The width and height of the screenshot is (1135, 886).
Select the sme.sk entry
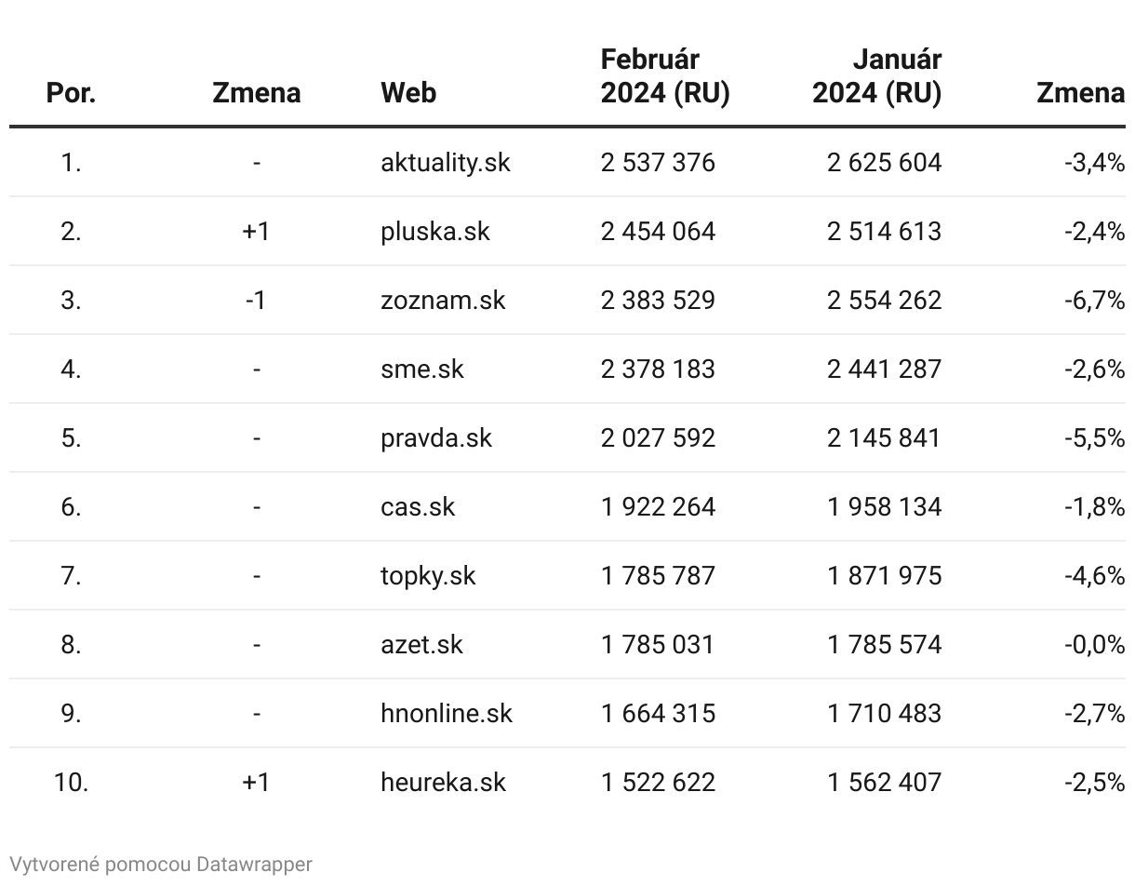point(421,369)
